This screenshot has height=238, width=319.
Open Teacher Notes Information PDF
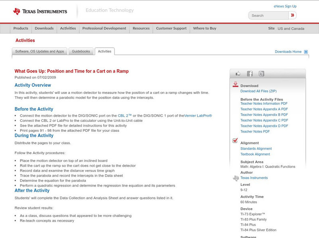(264, 103)
